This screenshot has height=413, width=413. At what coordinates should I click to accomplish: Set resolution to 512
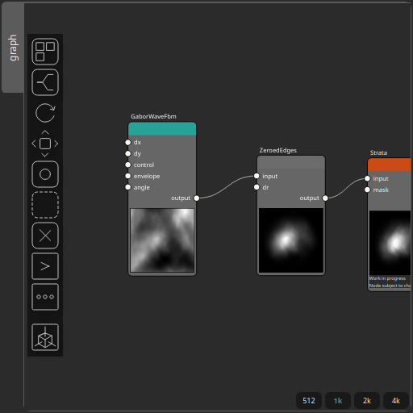[x=309, y=401]
